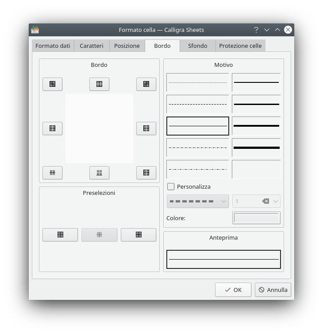This screenshot has width=323, height=334.
Task: Click the border button right of the preview area
Action: [146, 128]
